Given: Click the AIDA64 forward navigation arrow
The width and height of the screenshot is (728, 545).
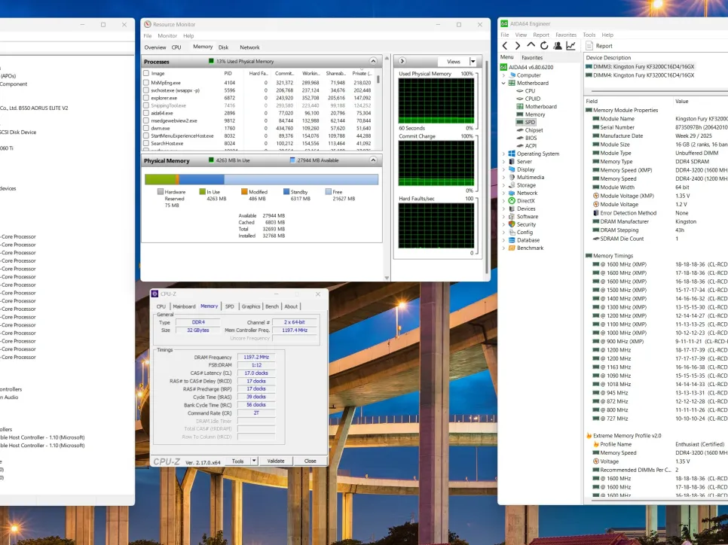Looking at the screenshot, I should (518, 46).
